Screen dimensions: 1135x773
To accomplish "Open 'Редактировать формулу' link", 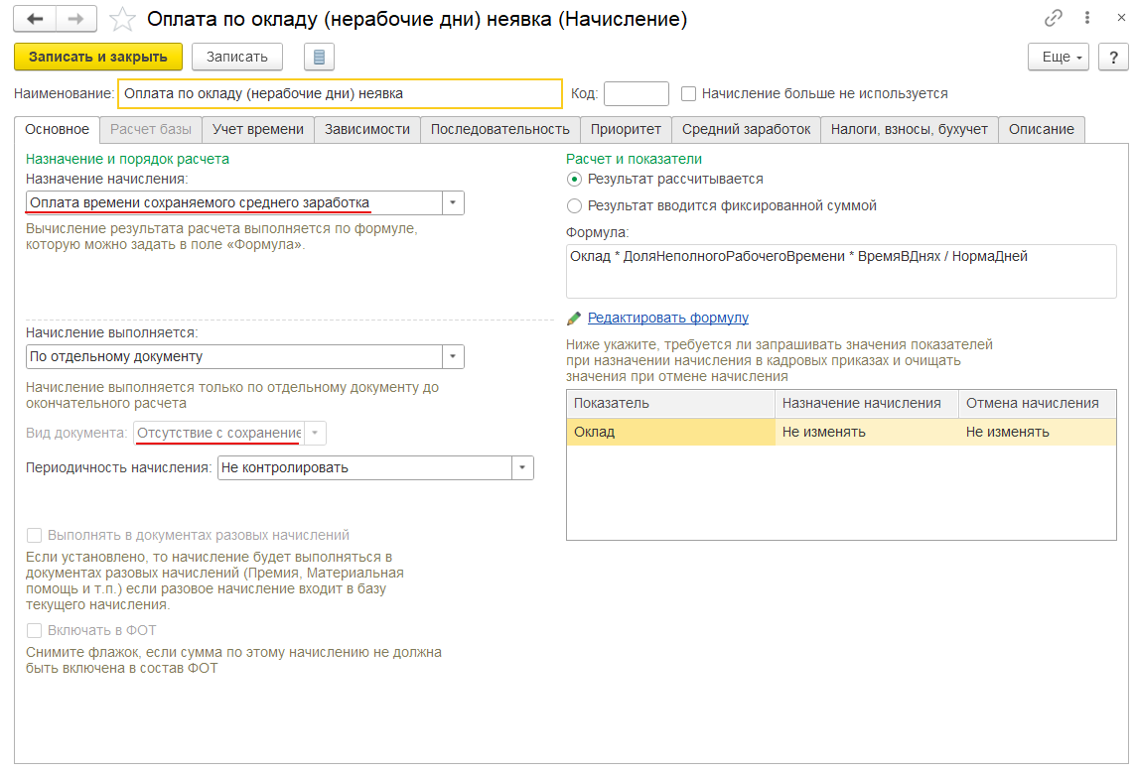I will coord(667,318).
